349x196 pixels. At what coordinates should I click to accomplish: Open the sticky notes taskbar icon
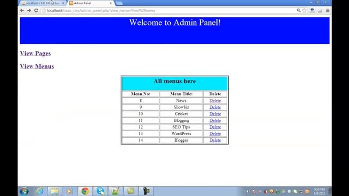coord(131,191)
